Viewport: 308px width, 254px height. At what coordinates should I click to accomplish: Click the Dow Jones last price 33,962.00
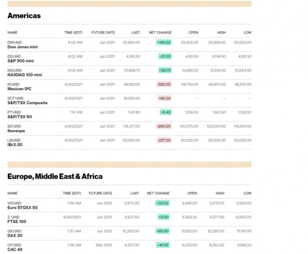tap(131, 42)
